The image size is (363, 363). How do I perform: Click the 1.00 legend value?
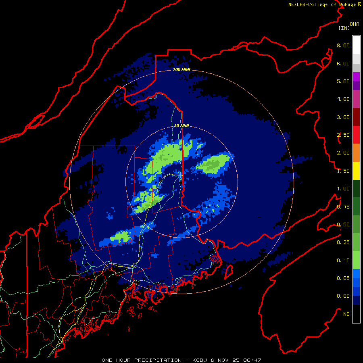(x=343, y=189)
